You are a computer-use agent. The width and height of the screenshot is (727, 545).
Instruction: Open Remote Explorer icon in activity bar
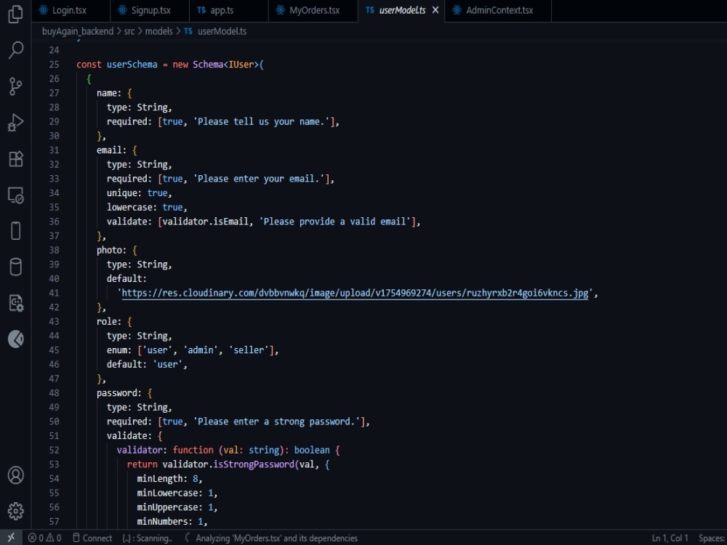(x=16, y=195)
